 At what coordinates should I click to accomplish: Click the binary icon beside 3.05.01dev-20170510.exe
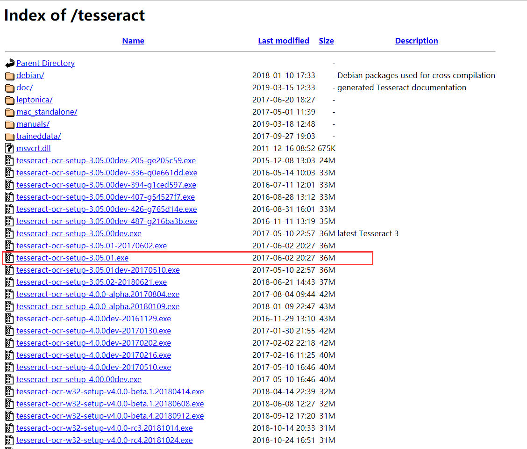(x=9, y=270)
